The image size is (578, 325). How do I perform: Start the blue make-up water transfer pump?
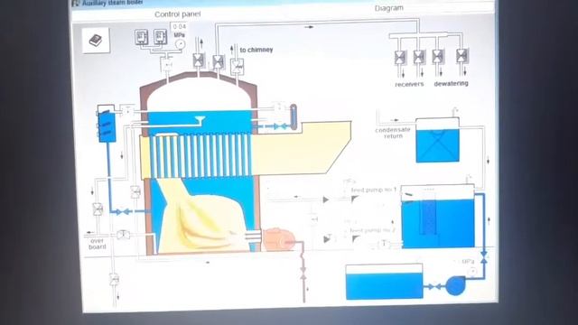pos(455,285)
